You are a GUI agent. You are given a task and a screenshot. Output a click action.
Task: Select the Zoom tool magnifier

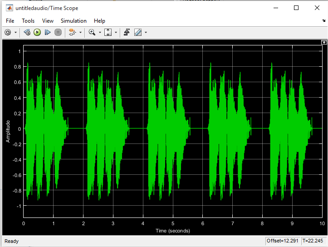point(92,32)
